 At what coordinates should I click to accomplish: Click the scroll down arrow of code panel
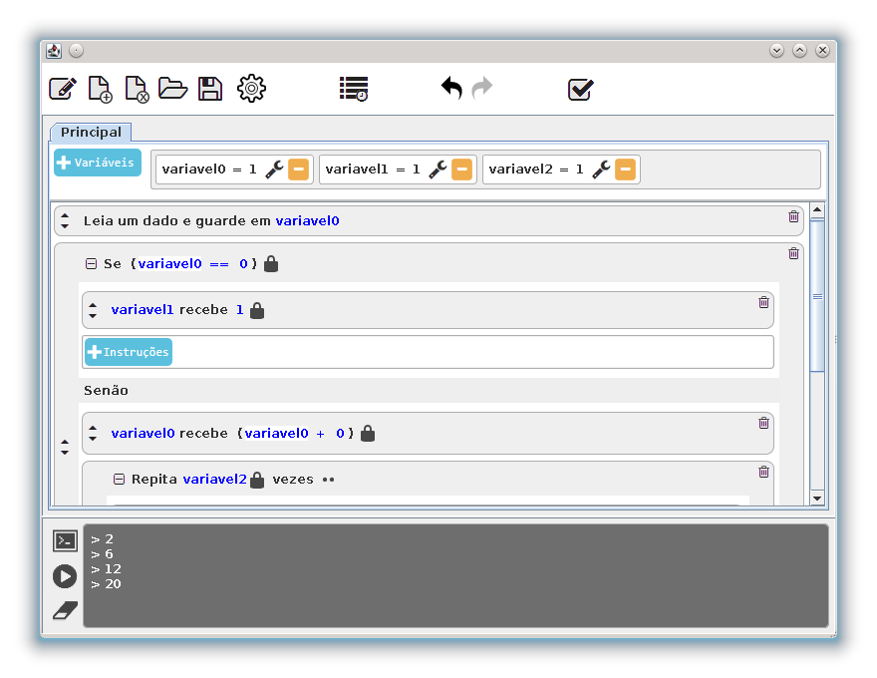coord(817,498)
